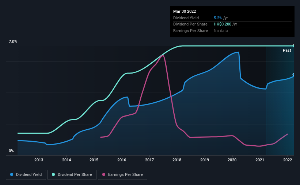Viewport: 300px width, 185px height.
Task: Click the 2022 x-axis year label
Action: click(x=288, y=160)
